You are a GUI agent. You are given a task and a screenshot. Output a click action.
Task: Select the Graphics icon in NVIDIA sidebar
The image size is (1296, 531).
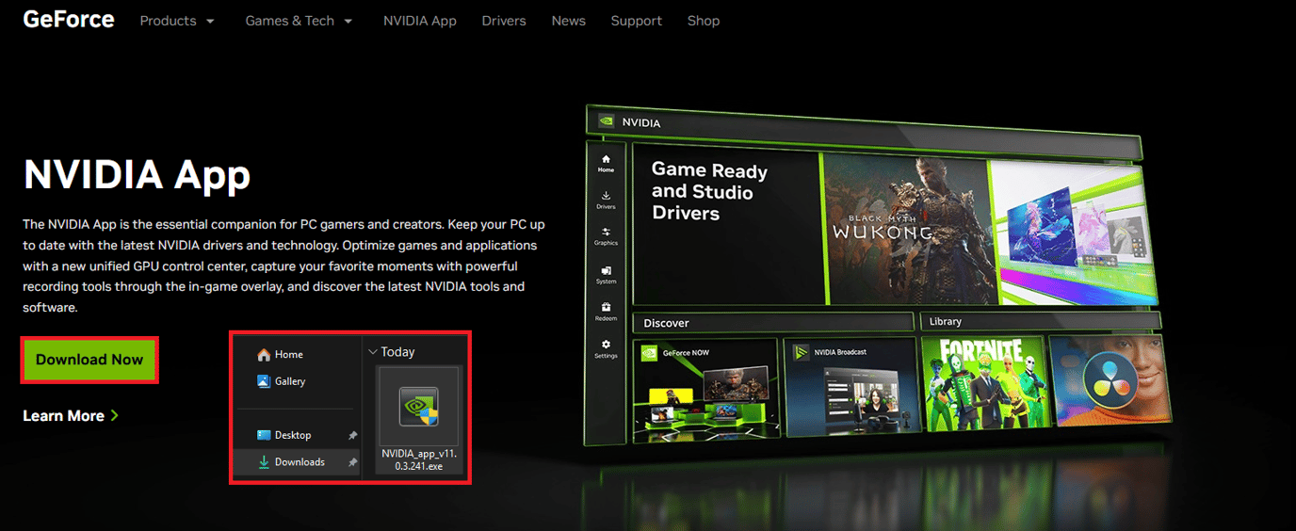[606, 234]
